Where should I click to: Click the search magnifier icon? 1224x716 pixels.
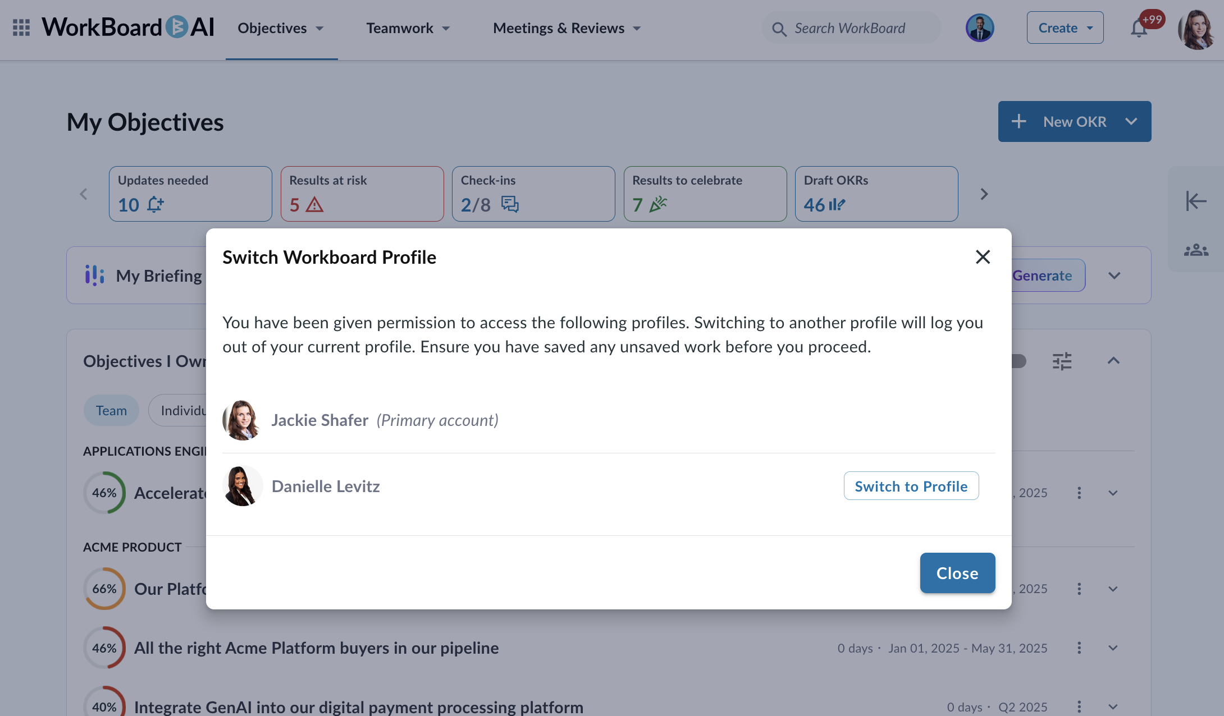779,29
